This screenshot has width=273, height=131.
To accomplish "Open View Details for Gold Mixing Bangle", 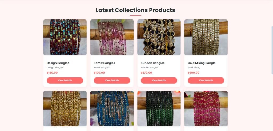I will point(206,80).
